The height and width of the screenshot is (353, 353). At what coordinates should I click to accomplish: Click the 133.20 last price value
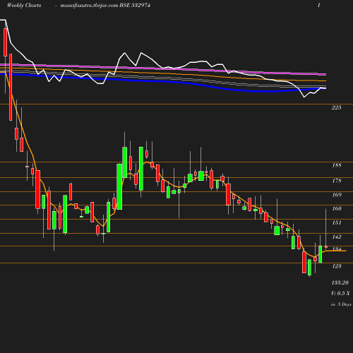340,282
